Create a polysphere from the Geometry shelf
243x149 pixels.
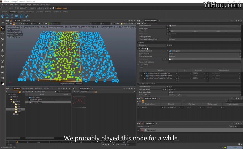pos(7,16)
